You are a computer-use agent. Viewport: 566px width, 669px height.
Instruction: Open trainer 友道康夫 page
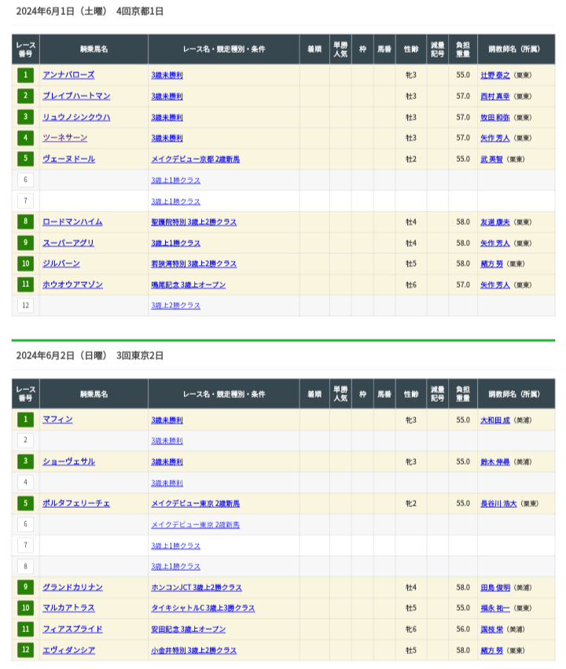[494, 222]
